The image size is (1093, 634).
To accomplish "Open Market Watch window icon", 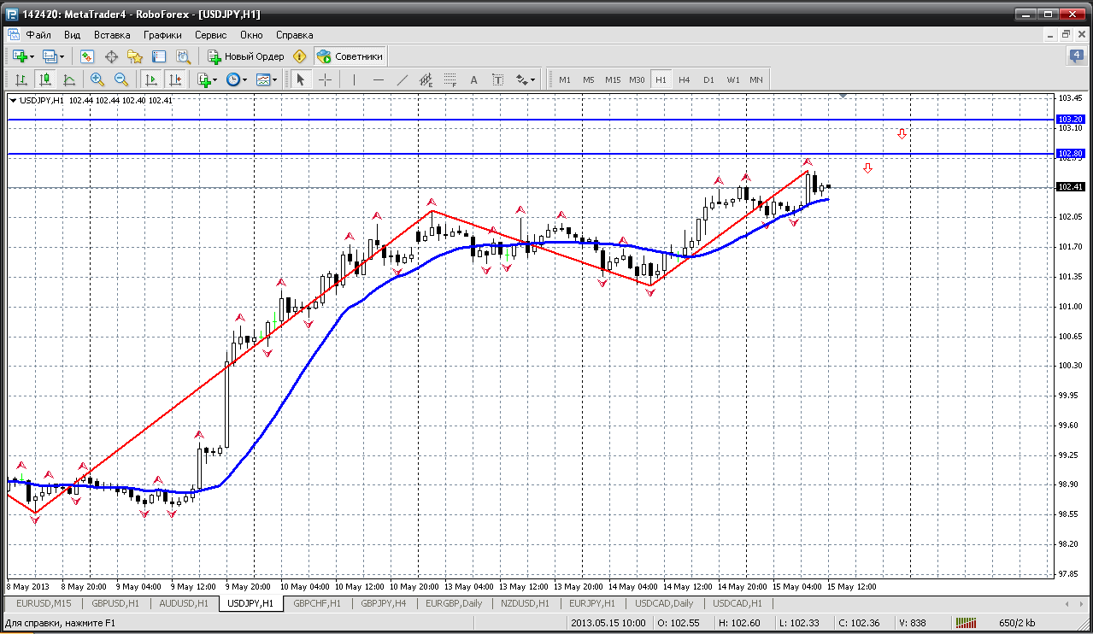I will point(87,56).
